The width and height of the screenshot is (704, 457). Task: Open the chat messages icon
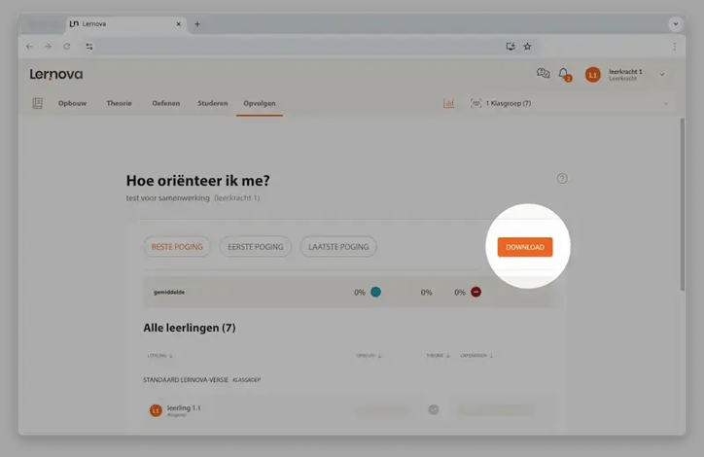click(x=543, y=73)
